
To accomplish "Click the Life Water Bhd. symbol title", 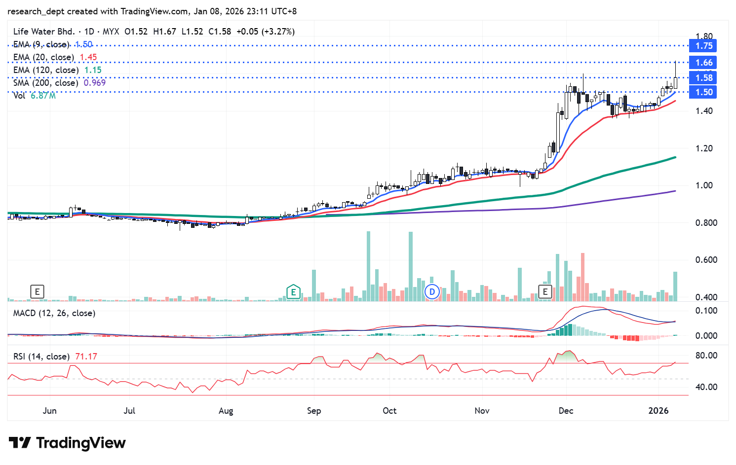I will coord(44,32).
